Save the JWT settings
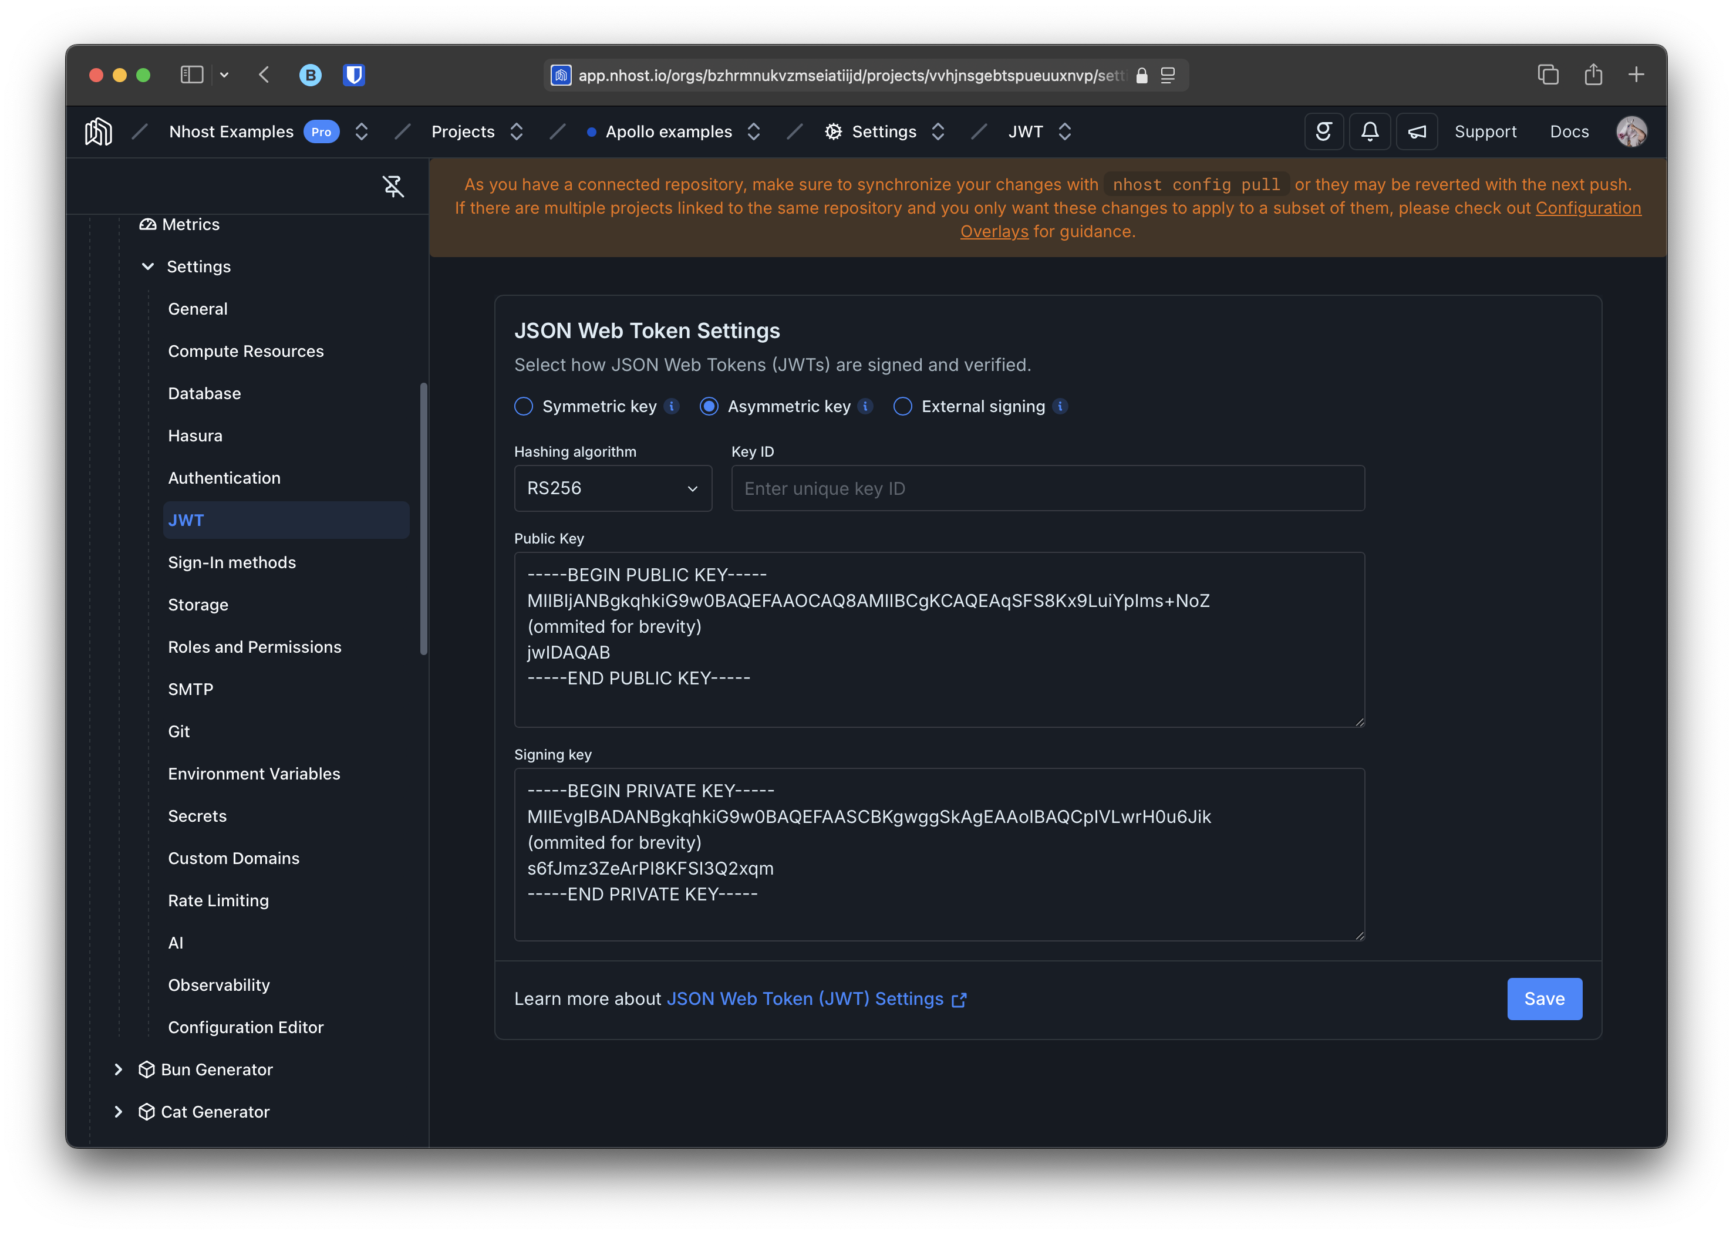1733x1235 pixels. coord(1543,998)
